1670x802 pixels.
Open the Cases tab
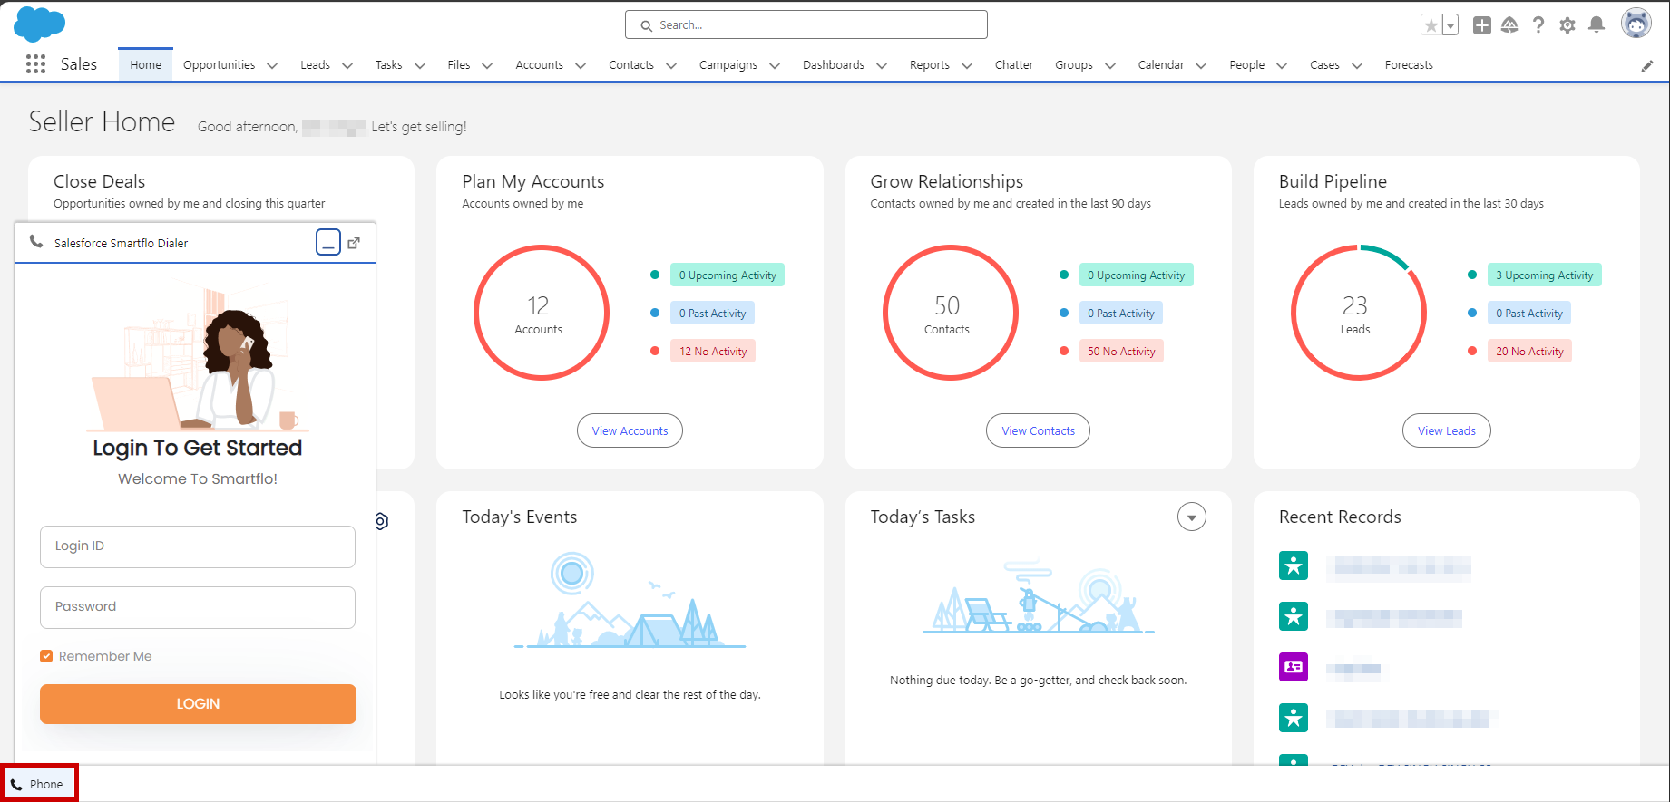click(x=1324, y=65)
